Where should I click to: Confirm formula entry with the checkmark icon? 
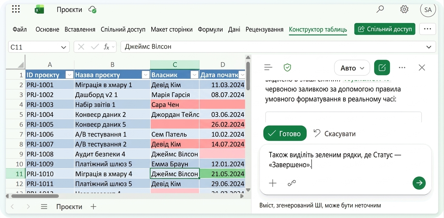pos(95,47)
